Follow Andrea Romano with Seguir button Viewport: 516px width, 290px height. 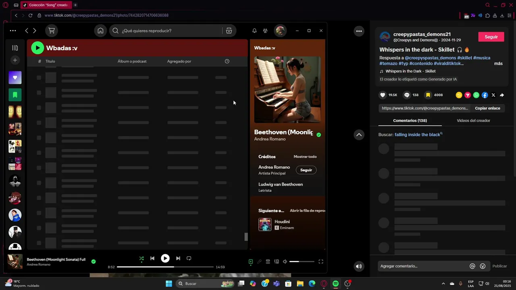(x=306, y=170)
